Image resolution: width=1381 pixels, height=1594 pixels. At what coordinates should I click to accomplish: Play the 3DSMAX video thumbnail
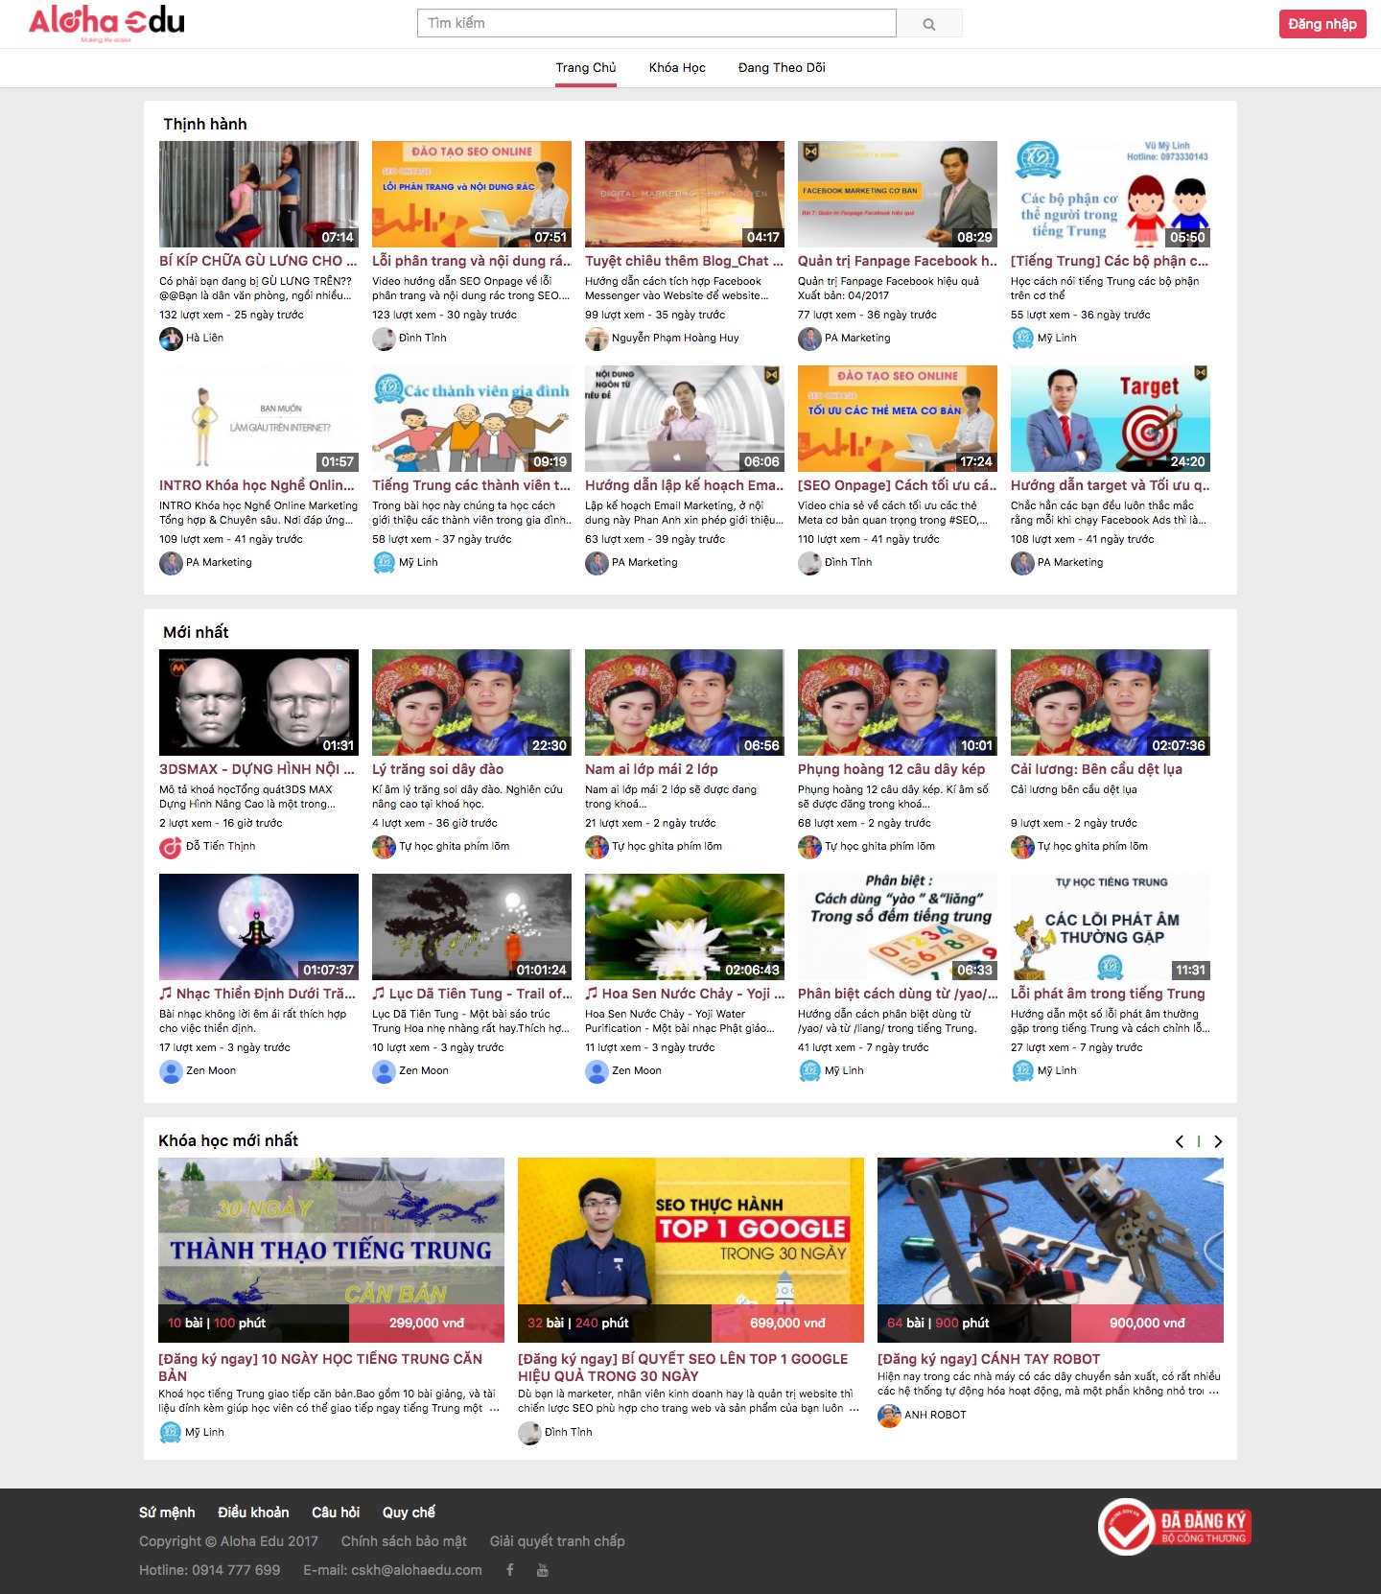(x=259, y=702)
